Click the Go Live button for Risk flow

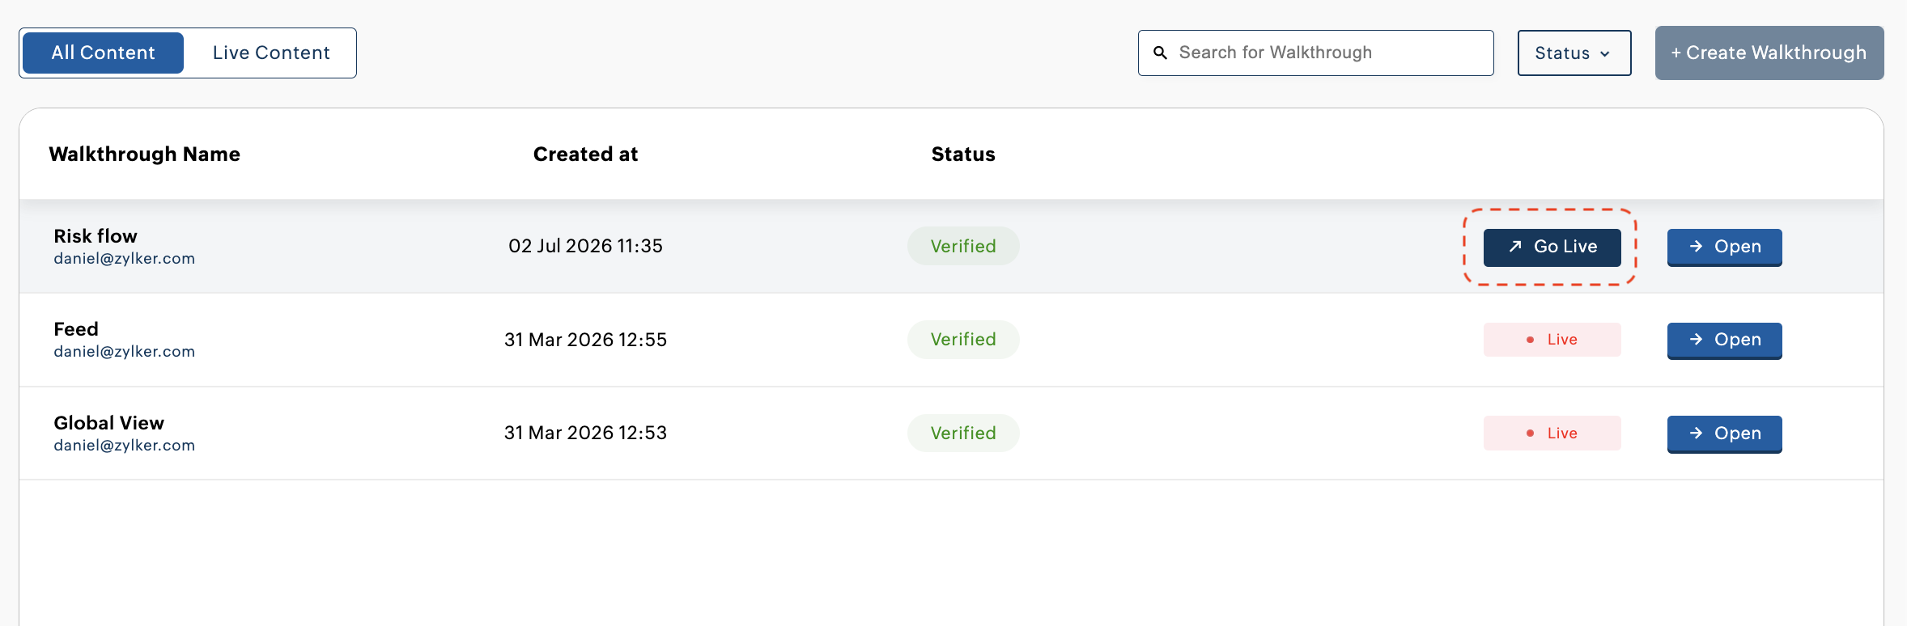1552,247
